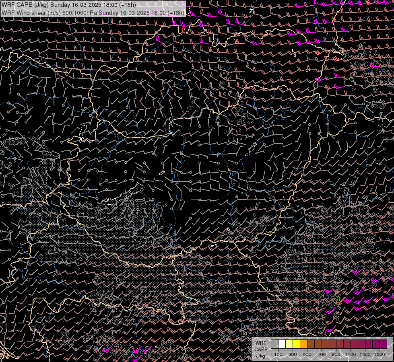The image size is (394, 362).
Task: Click the legend tick label '1300'
Action: point(365,354)
